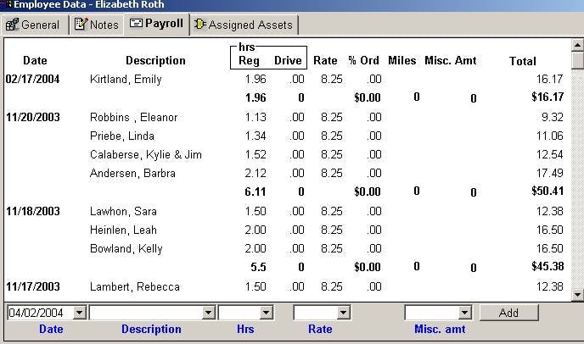584x344 pixels.
Task: Select the Priebe, Linda entry
Action: (x=122, y=136)
